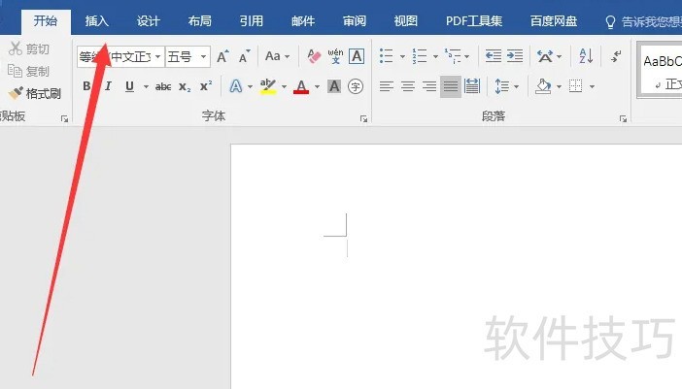682x389 pixels.
Task: Apply yellow text highlight color
Action: tap(268, 86)
